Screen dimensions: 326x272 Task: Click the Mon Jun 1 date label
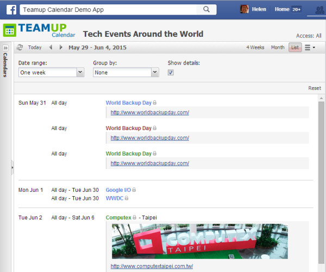click(x=30, y=190)
